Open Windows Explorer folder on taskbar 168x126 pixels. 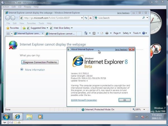point(29,117)
